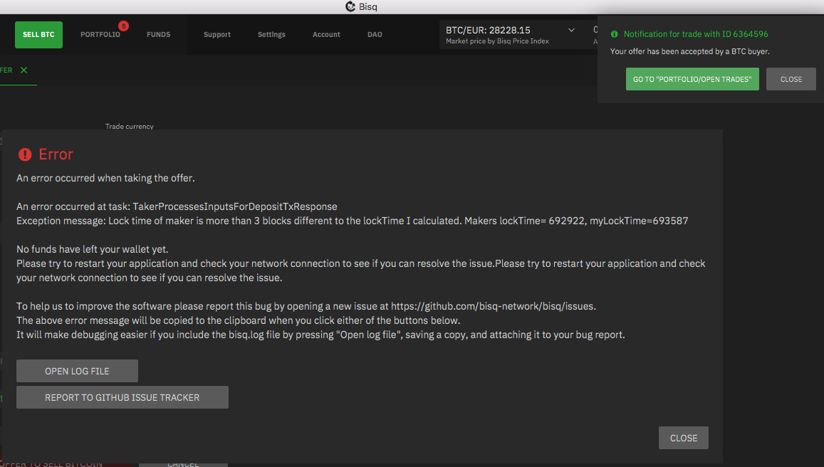This screenshot has width=824, height=467.
Task: Expand the BTC/EUR market price dropdown
Action: click(x=571, y=31)
